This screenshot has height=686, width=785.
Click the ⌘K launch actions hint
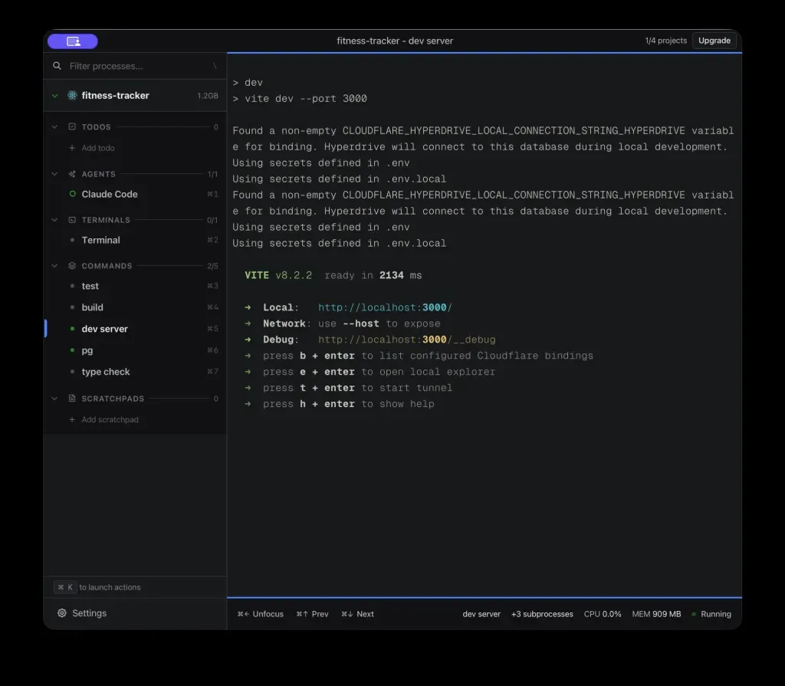coord(97,587)
